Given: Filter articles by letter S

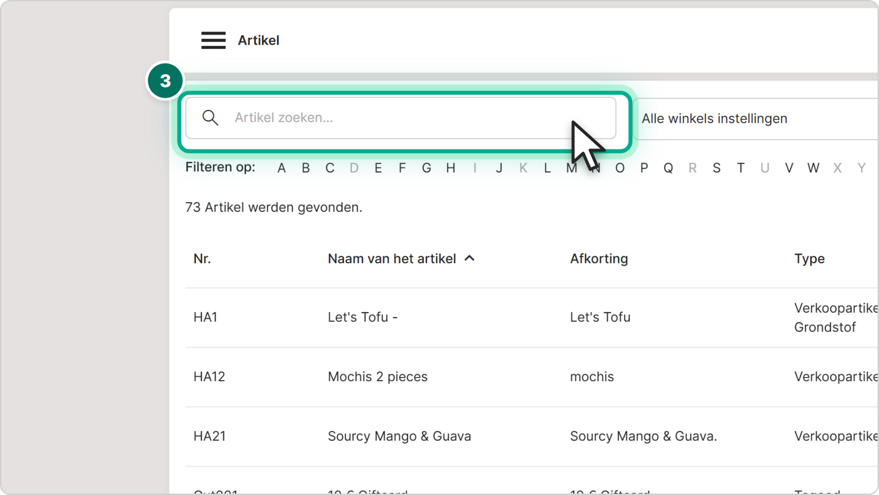Looking at the screenshot, I should point(716,168).
